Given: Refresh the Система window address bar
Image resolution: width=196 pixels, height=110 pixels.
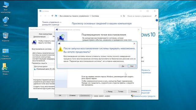Looking at the screenshot, I should point(124,16).
